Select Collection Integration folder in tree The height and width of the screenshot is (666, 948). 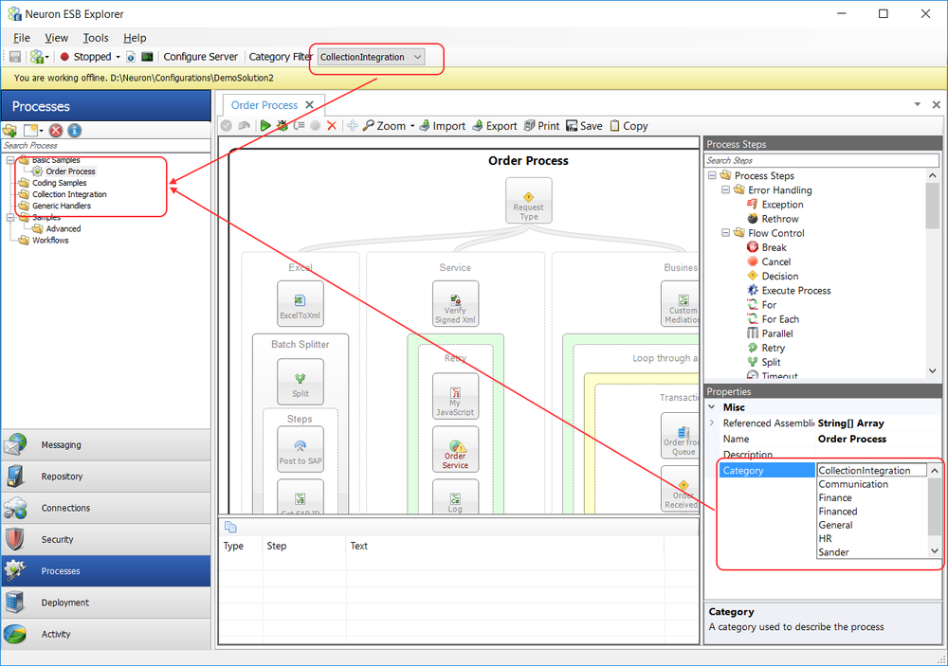69,194
